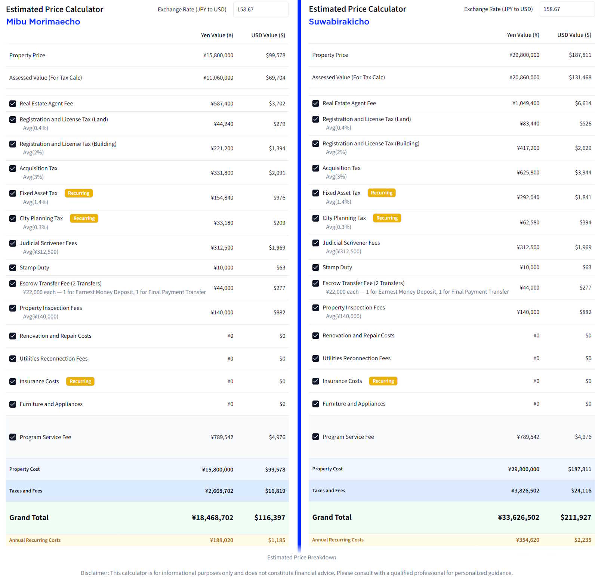Viewport: 598px width, 578px height.
Task: Uncheck Real Estate Agent Fee for Mibu Morimaecho
Action: 13,103
